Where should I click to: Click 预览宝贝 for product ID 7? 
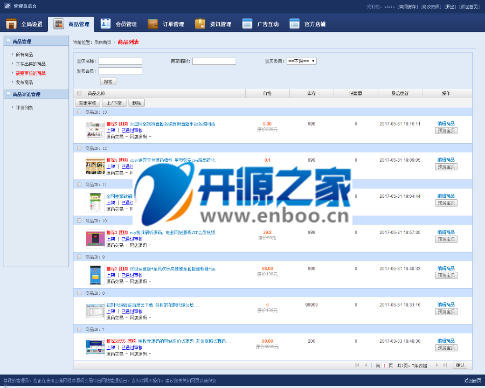tap(446, 348)
